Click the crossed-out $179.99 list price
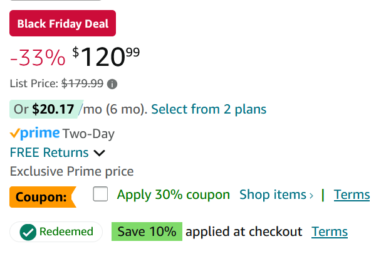Viewport: 381px width, 256px height. coord(82,83)
